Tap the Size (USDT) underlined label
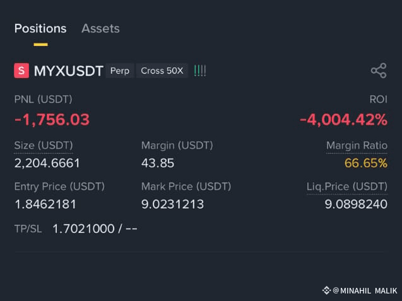Viewport: 402px width, 301px height. (x=44, y=145)
